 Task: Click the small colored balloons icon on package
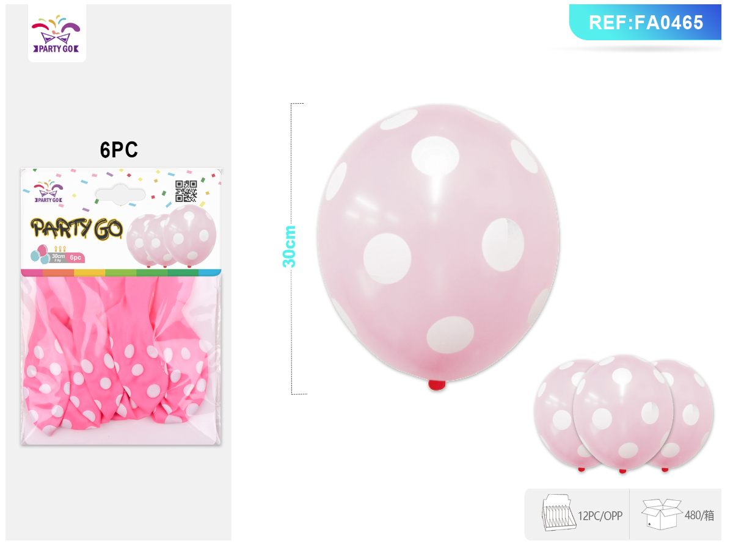40,255
